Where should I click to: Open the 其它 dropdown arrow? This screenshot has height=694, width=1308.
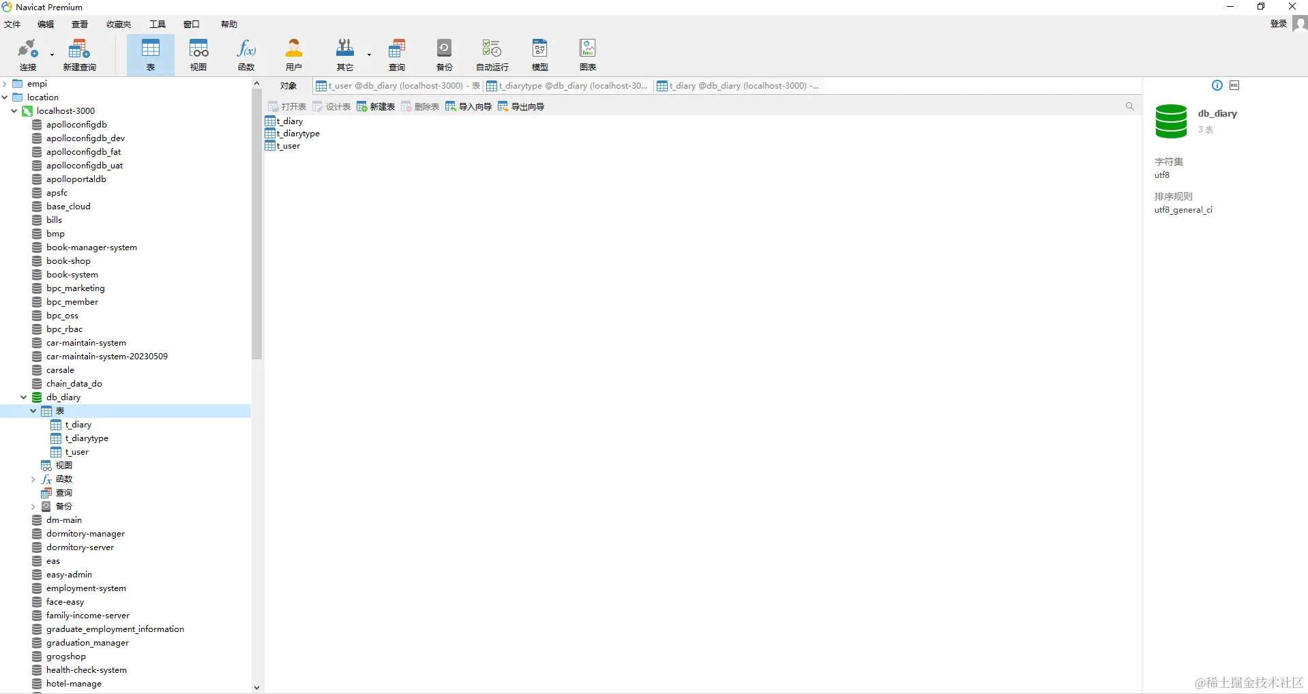point(369,55)
